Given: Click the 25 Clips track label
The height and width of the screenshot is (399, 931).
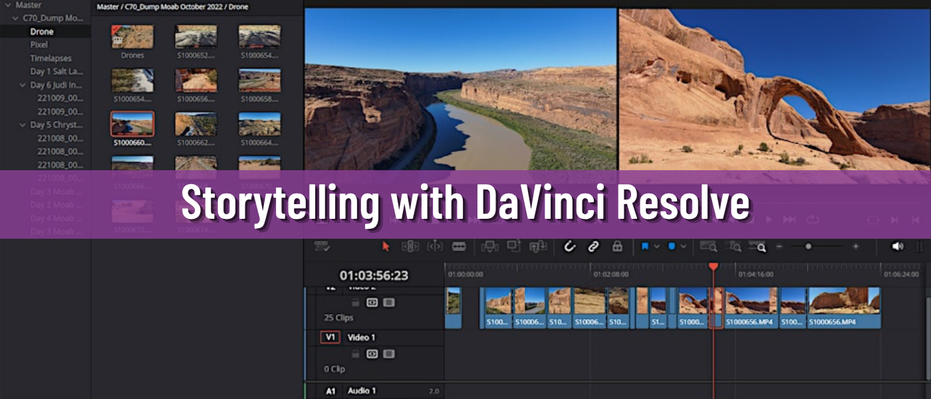Looking at the screenshot, I should 339,318.
